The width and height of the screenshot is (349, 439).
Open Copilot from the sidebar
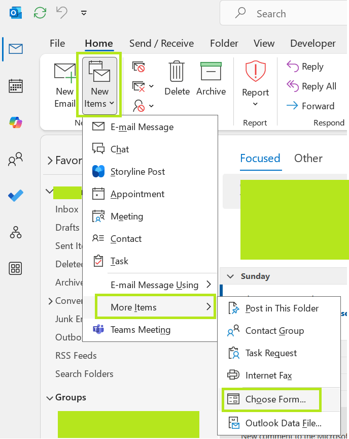coord(16,122)
